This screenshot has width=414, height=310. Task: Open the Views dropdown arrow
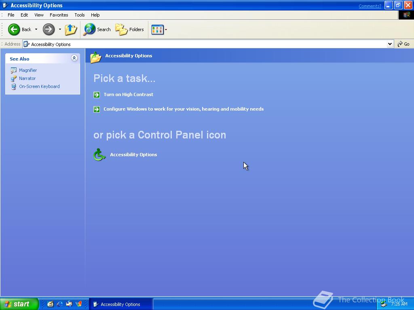[166, 29]
